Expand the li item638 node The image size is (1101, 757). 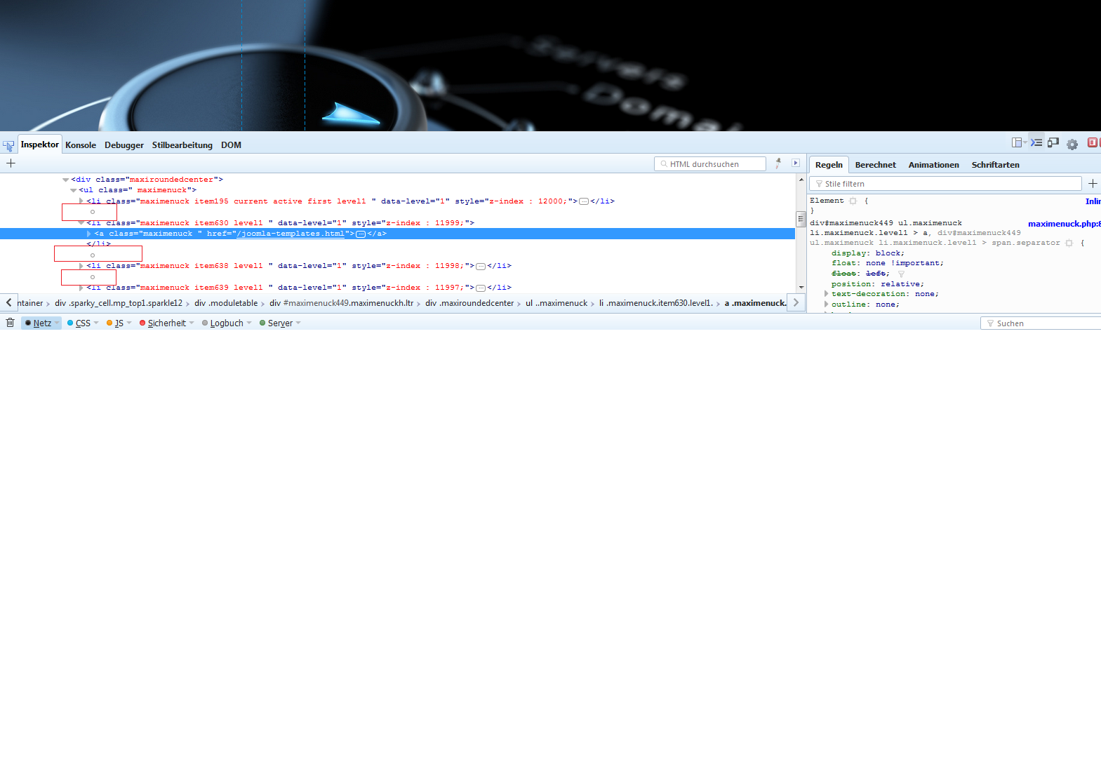tap(81, 266)
